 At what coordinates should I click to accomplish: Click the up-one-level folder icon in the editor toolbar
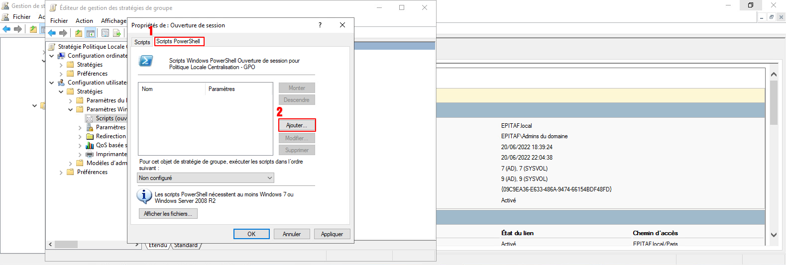tap(79, 33)
